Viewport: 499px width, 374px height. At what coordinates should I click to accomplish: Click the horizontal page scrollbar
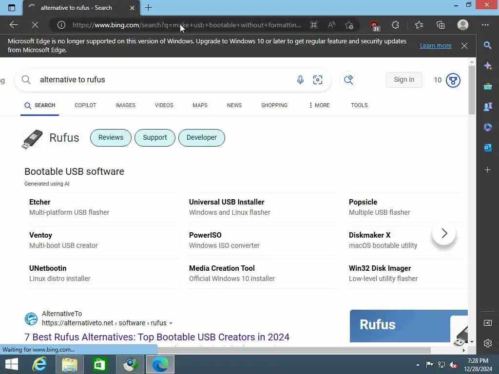tap(294, 350)
